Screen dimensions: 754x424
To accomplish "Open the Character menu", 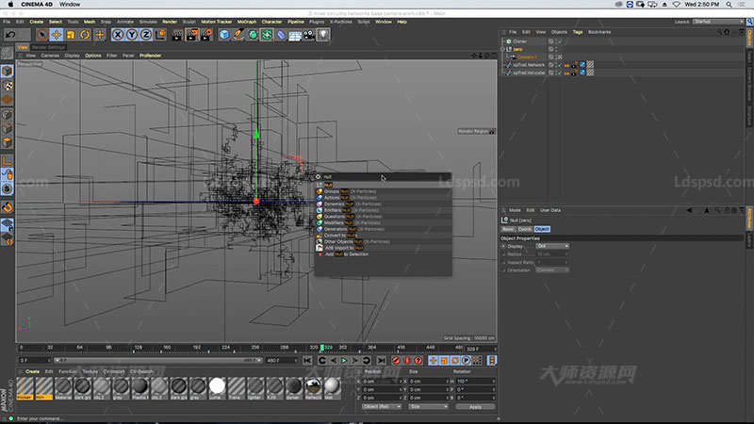I will pos(271,22).
